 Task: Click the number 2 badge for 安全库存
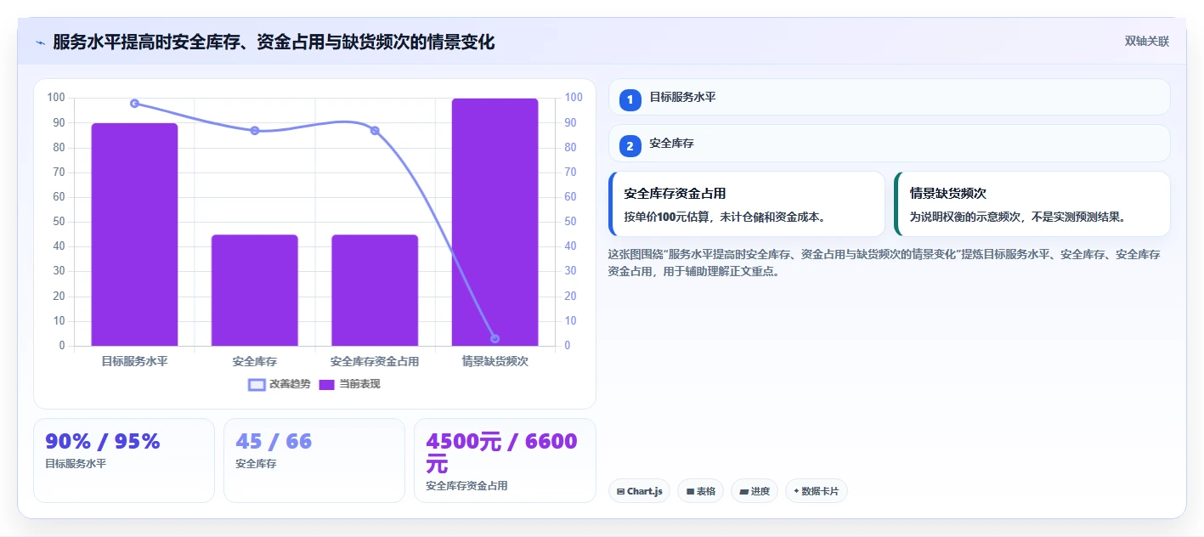tap(630, 146)
